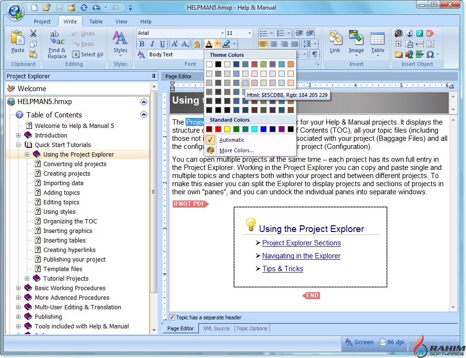The height and width of the screenshot is (358, 466).
Task: Insert a Flash object icon
Action: (x=420, y=33)
